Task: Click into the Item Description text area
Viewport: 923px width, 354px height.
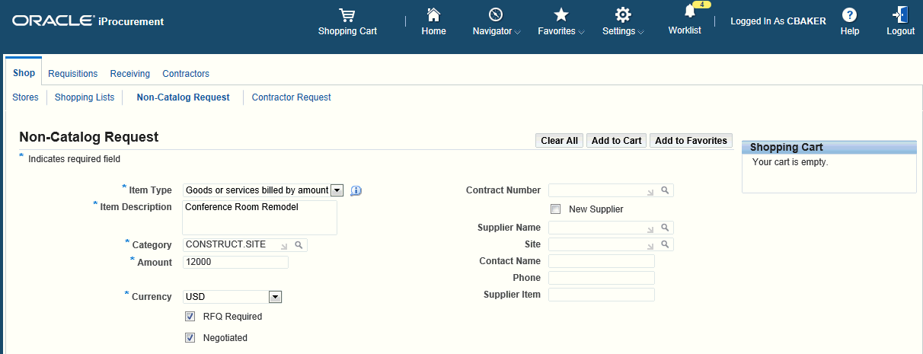Action: coord(260,218)
